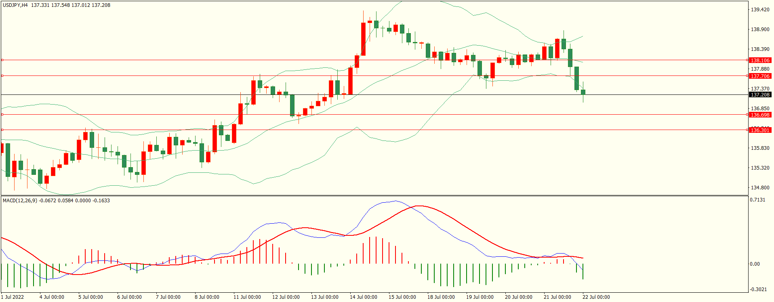Screen dimensions: 774x302
Task: Click the 18 Jul 00:00 date label
Action: [441, 297]
